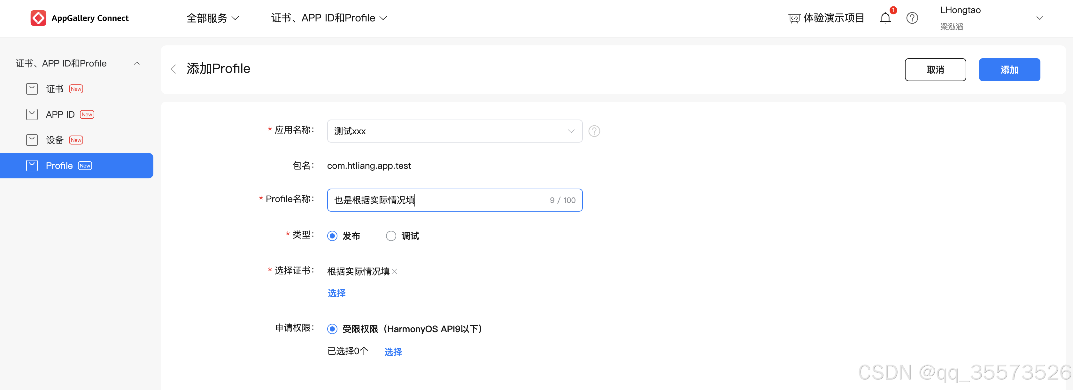Viewport: 1073px width, 390px height.
Task: Open APP ID in the sidebar
Action: pyautogui.click(x=60, y=114)
